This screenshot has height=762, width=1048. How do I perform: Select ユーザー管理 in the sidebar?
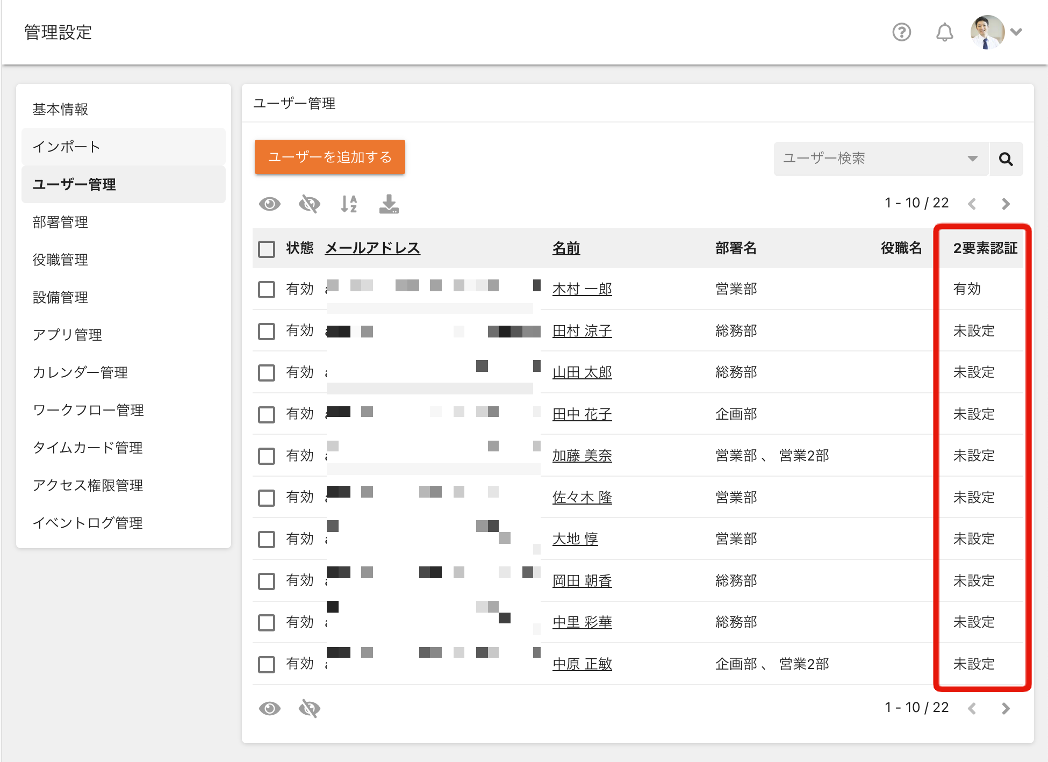(124, 184)
